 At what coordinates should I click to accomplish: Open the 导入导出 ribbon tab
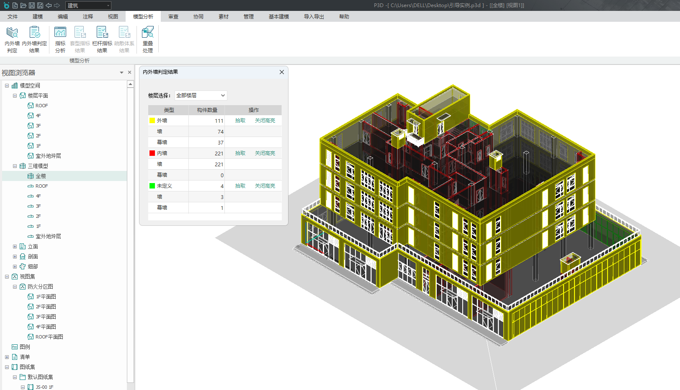point(314,17)
